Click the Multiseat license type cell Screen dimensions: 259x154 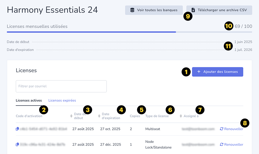(153, 129)
